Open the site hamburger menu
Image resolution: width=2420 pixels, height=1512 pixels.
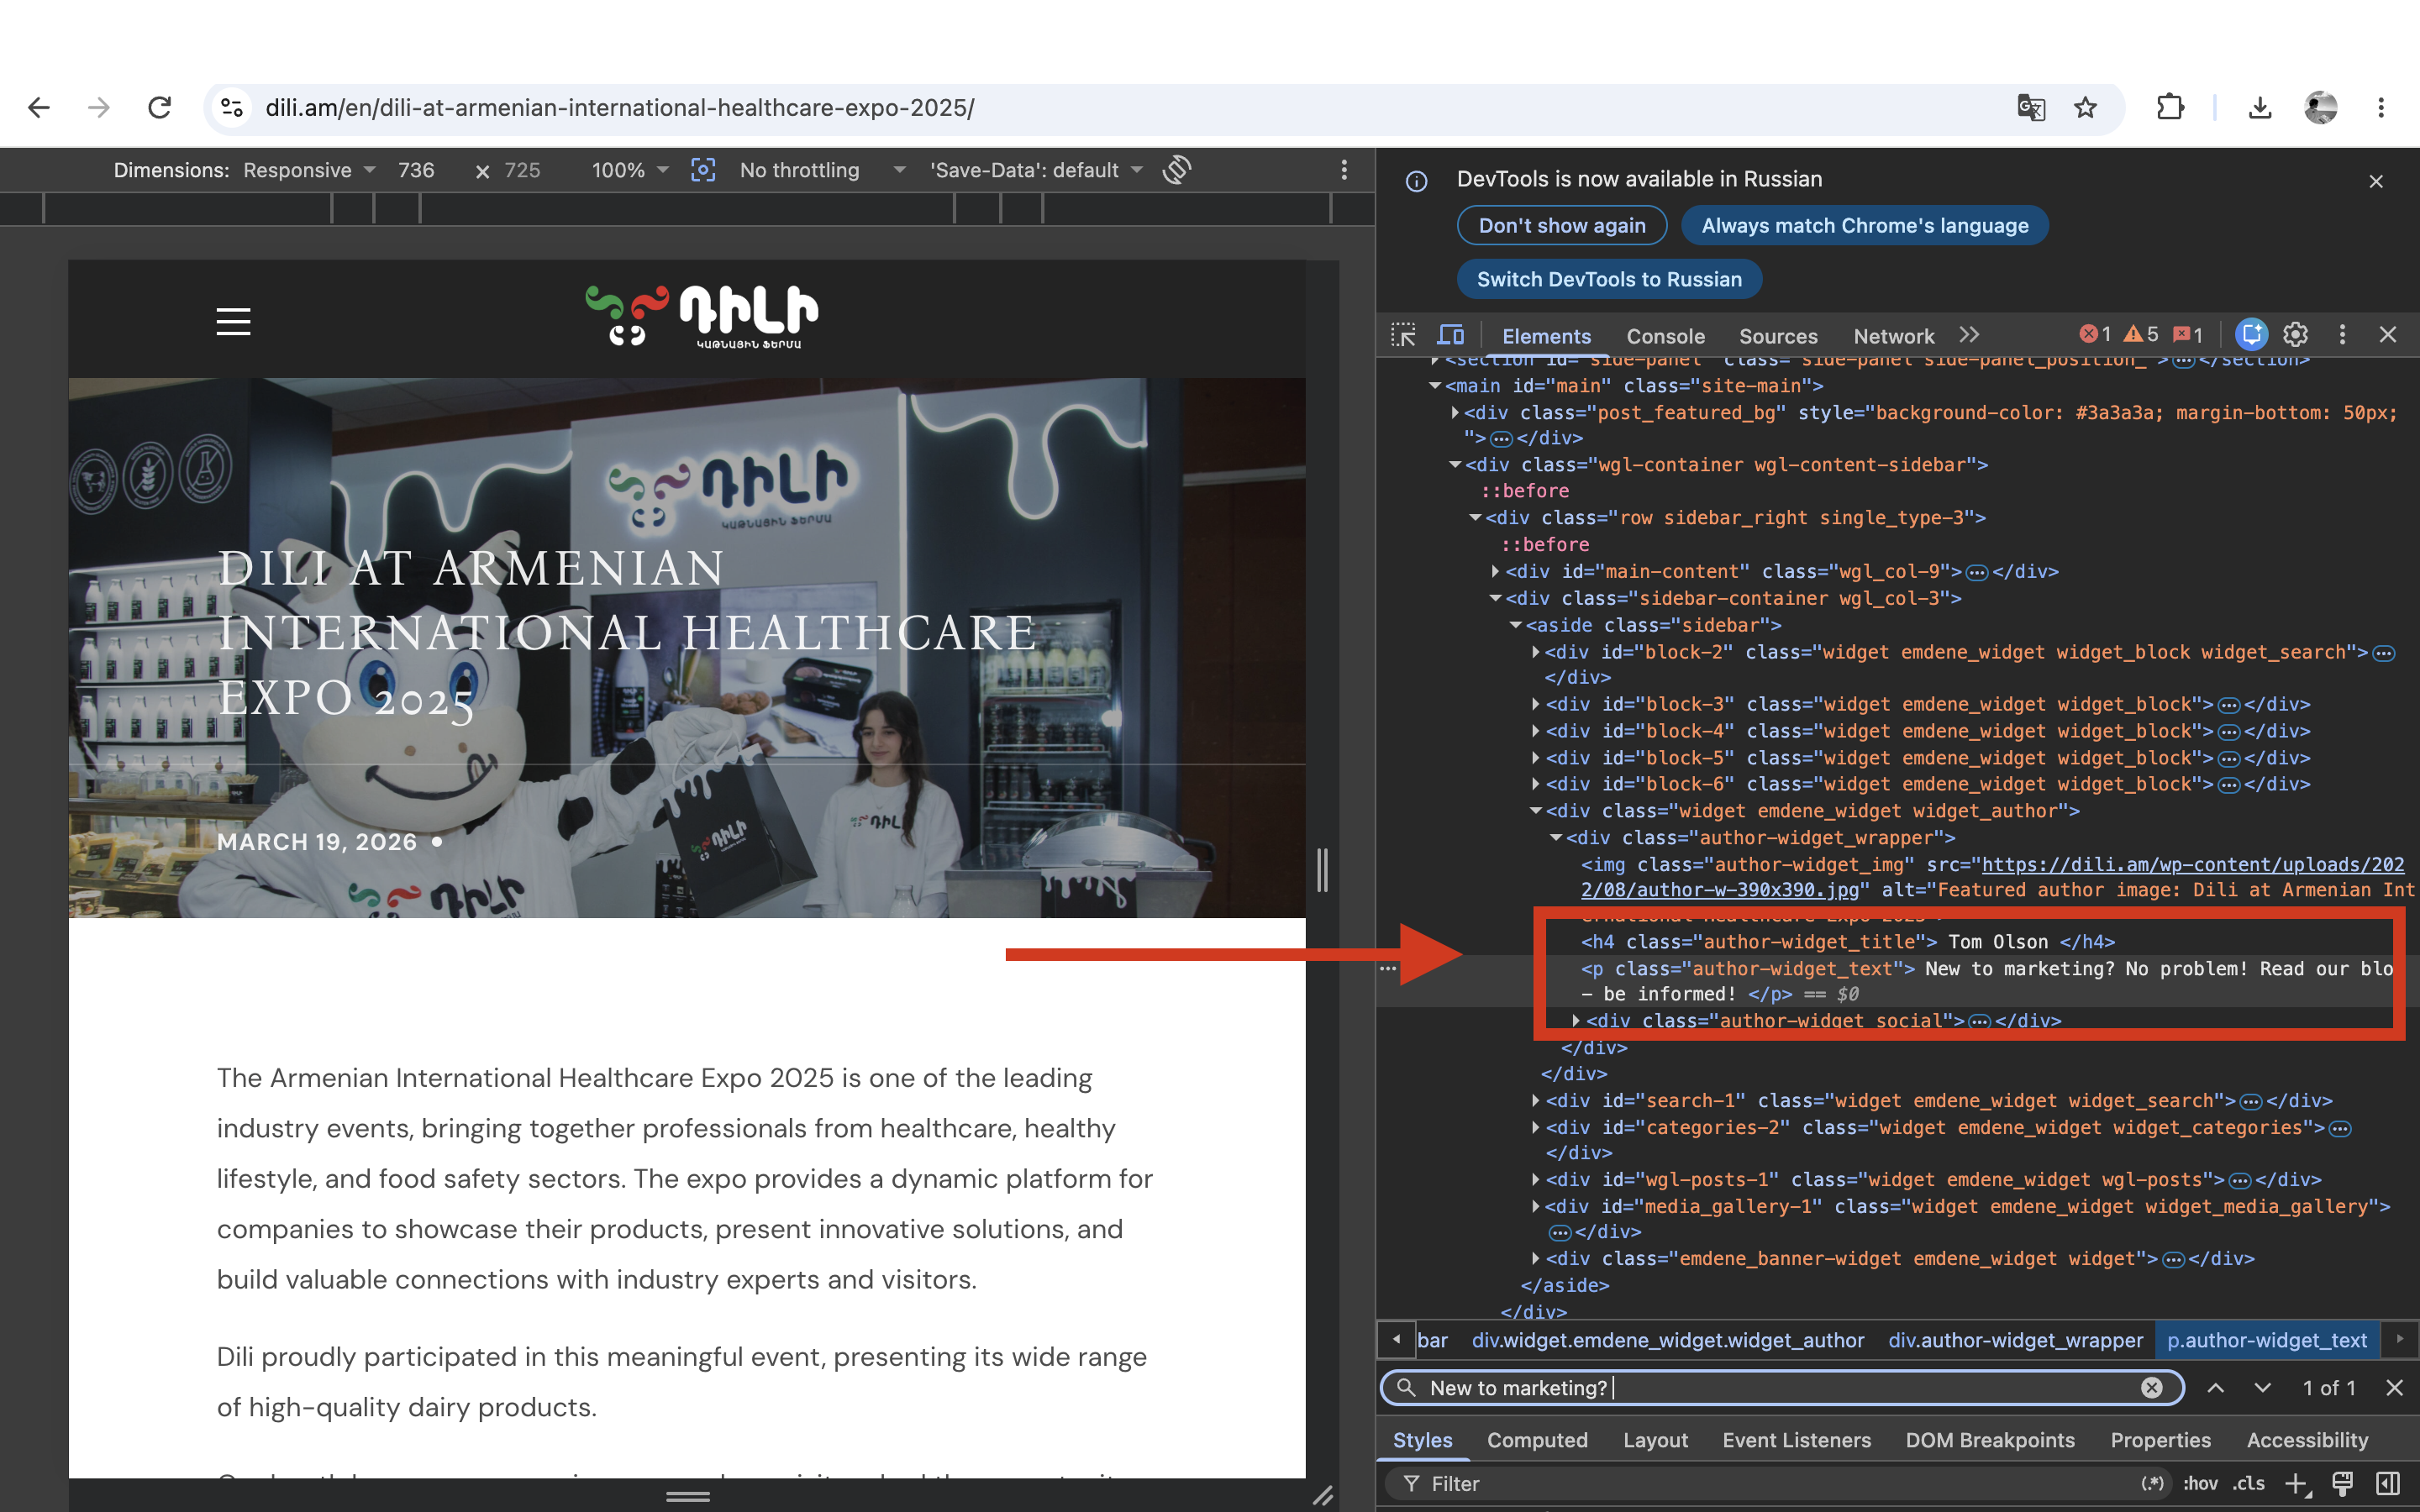tap(233, 322)
